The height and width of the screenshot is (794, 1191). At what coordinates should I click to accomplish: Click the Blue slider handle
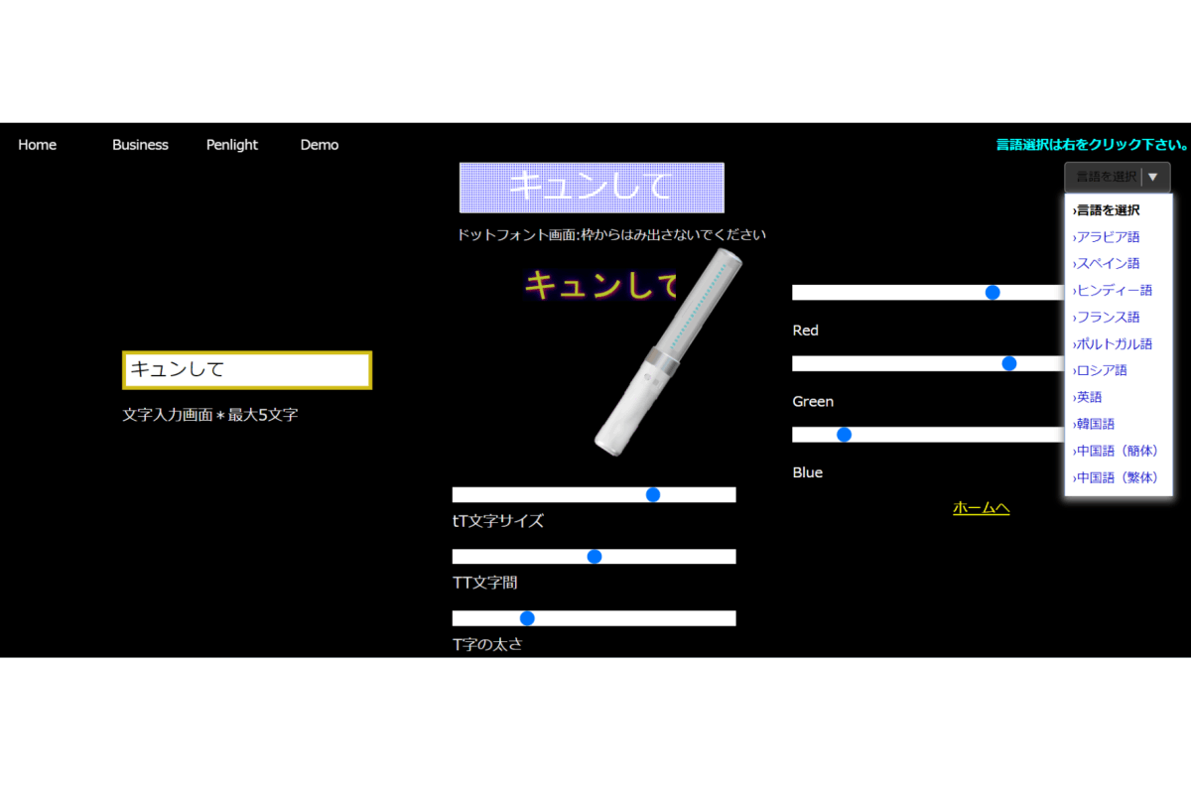pos(845,435)
